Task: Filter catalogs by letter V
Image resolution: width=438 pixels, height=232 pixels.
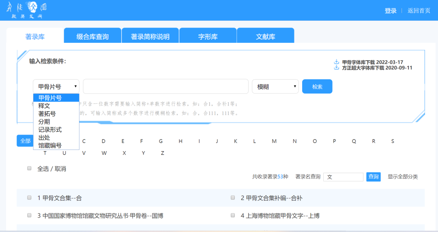Action: [84, 153]
